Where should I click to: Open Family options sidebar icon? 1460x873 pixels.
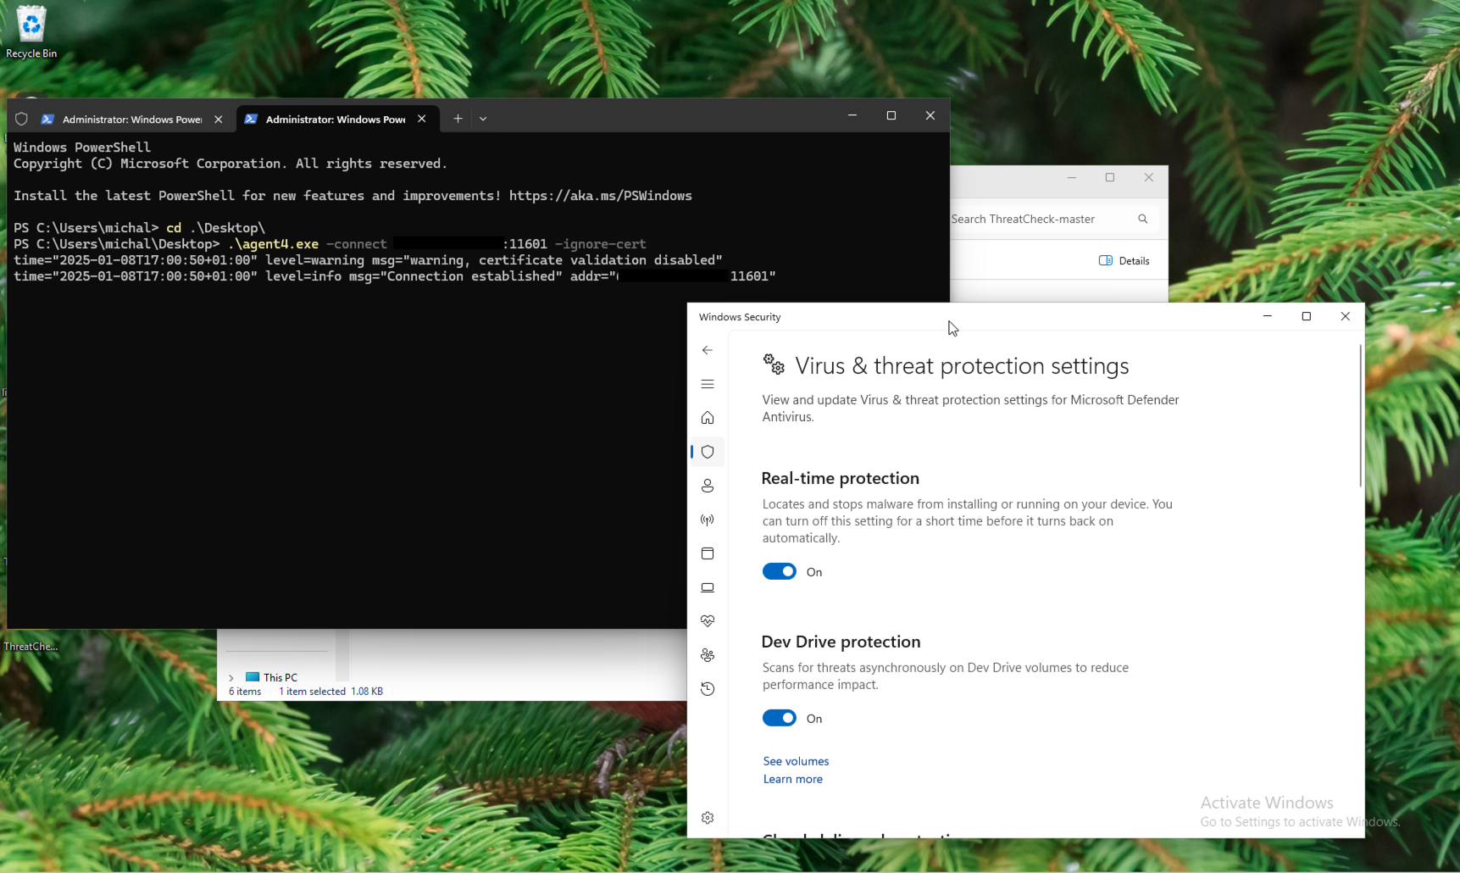click(x=708, y=655)
